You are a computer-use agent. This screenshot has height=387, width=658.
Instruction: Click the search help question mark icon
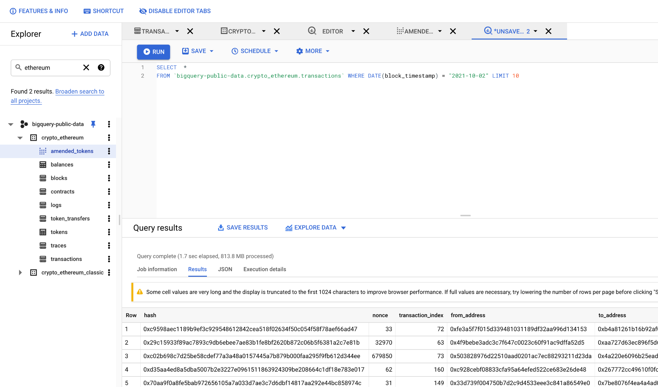pyautogui.click(x=101, y=67)
